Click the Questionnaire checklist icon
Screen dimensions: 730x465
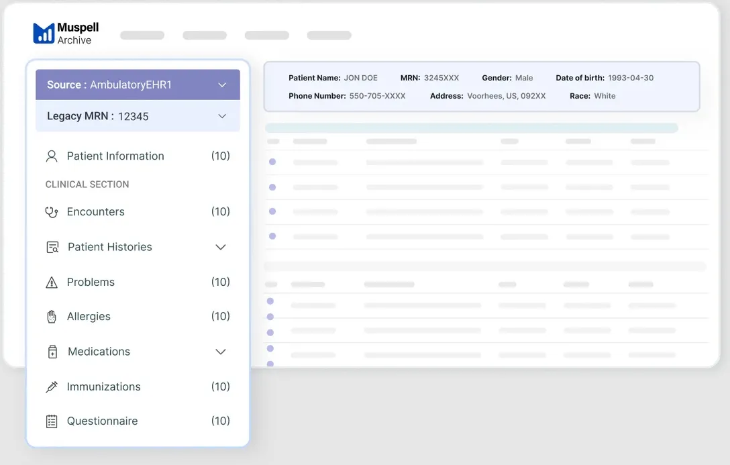(52, 421)
